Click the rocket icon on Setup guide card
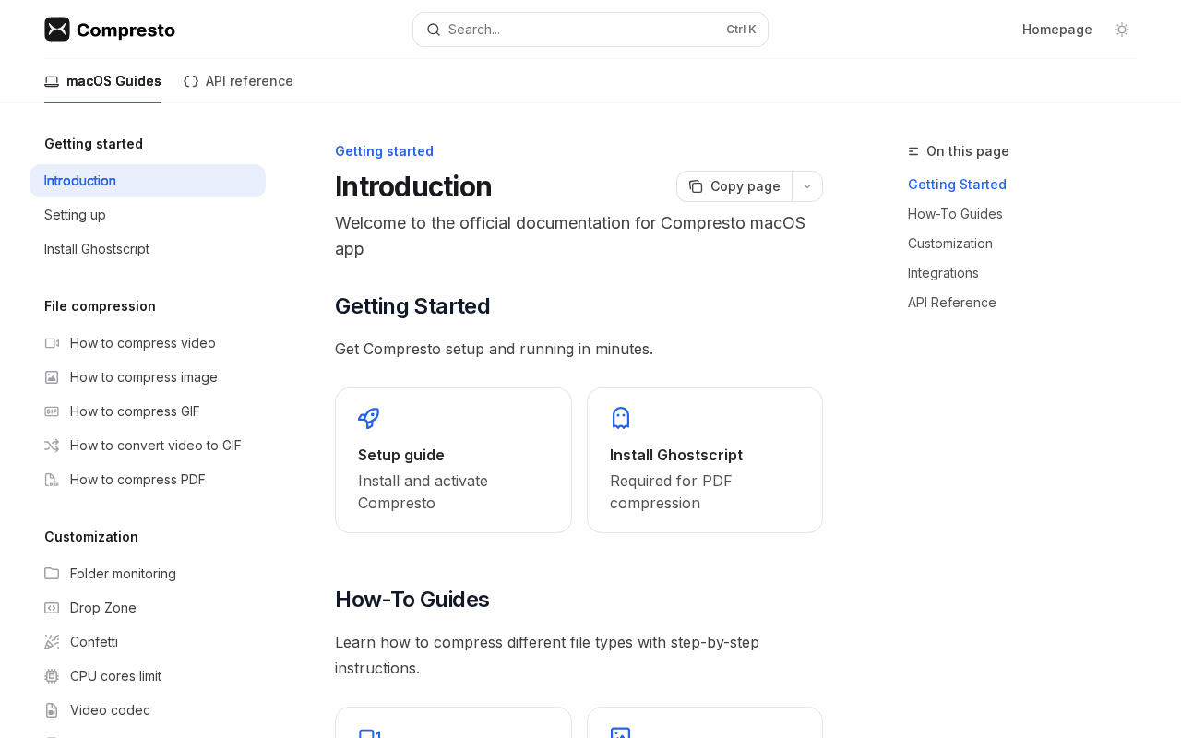1181x738 pixels. click(368, 418)
